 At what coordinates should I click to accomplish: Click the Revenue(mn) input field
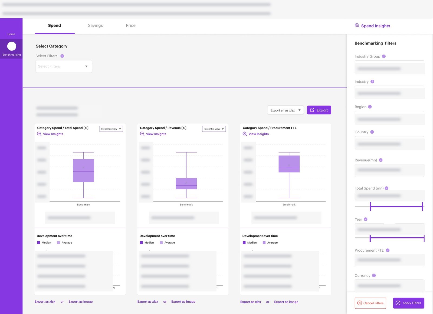pyautogui.click(x=390, y=170)
